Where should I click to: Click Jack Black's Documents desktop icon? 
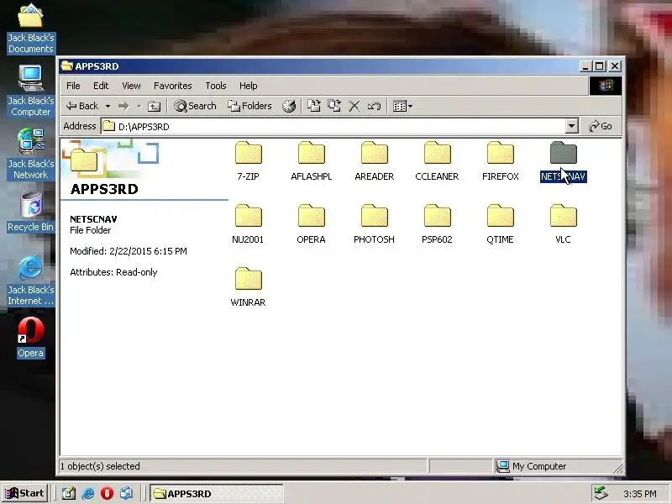pyautogui.click(x=30, y=29)
